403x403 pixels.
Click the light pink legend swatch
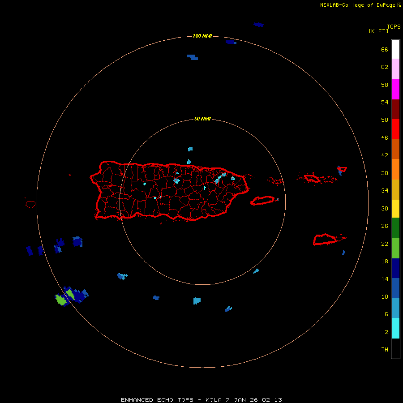(395, 69)
